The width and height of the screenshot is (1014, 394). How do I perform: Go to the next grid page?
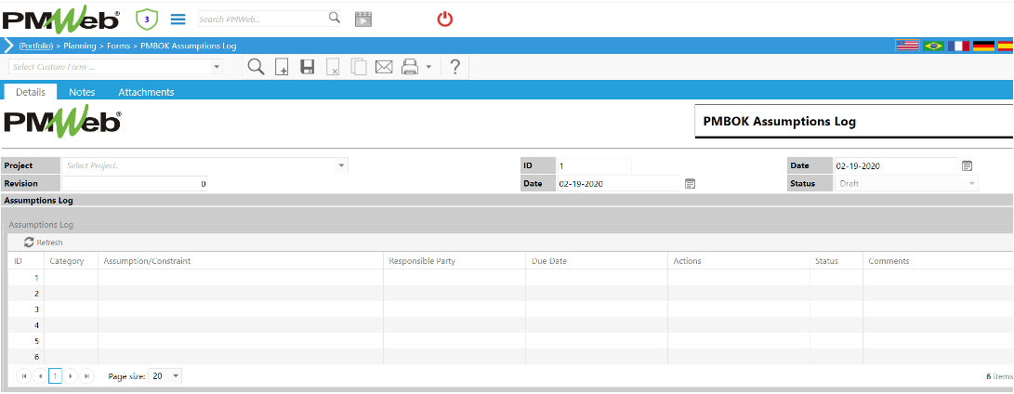coord(71,376)
